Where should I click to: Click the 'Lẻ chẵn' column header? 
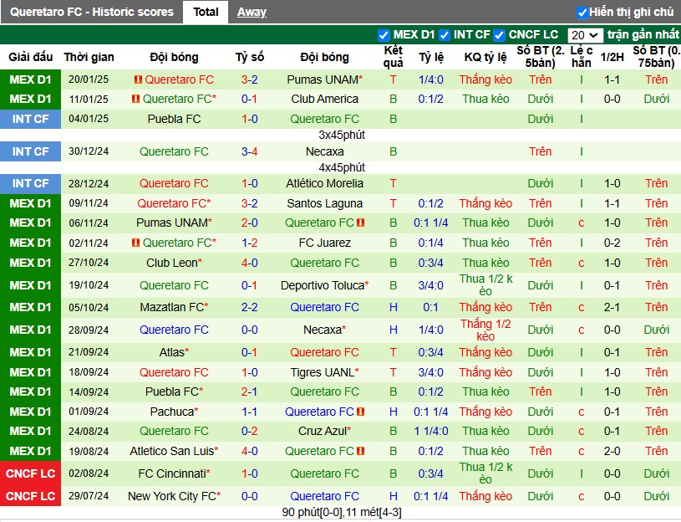tap(581, 57)
